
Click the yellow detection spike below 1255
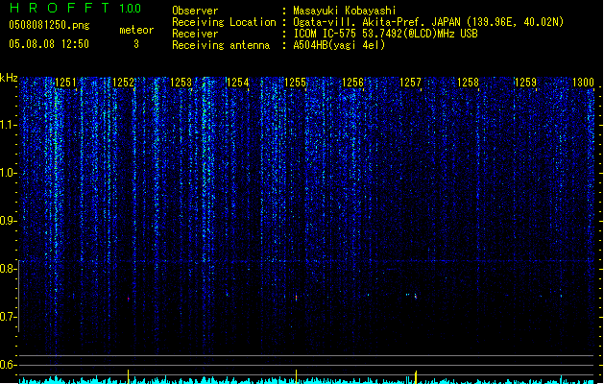pyautogui.click(x=296, y=376)
